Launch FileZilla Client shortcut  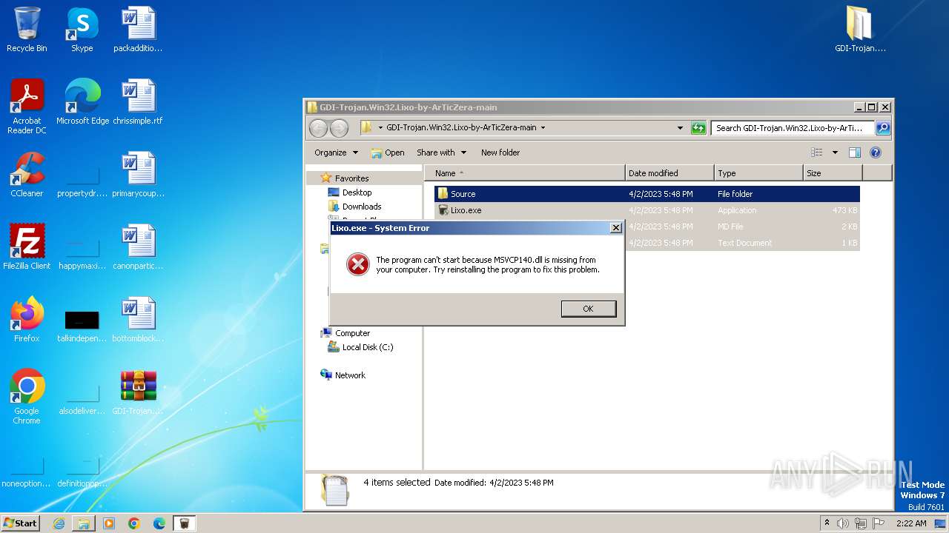tap(27, 247)
